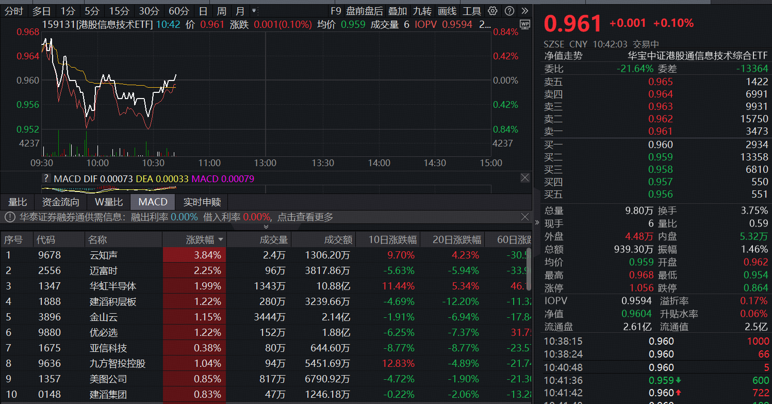Select the 60分 period tab
Viewport: 772px width, 404px height.
click(180, 10)
